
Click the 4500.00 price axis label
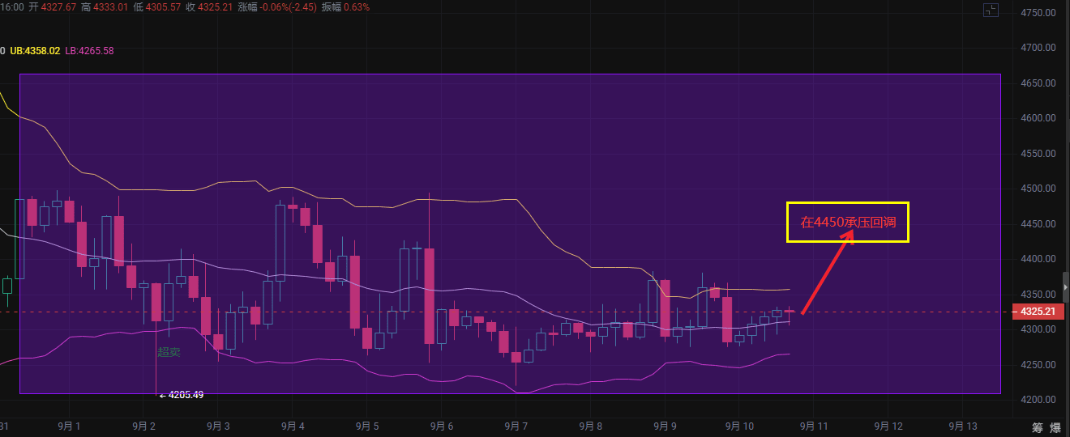[x=1038, y=189]
